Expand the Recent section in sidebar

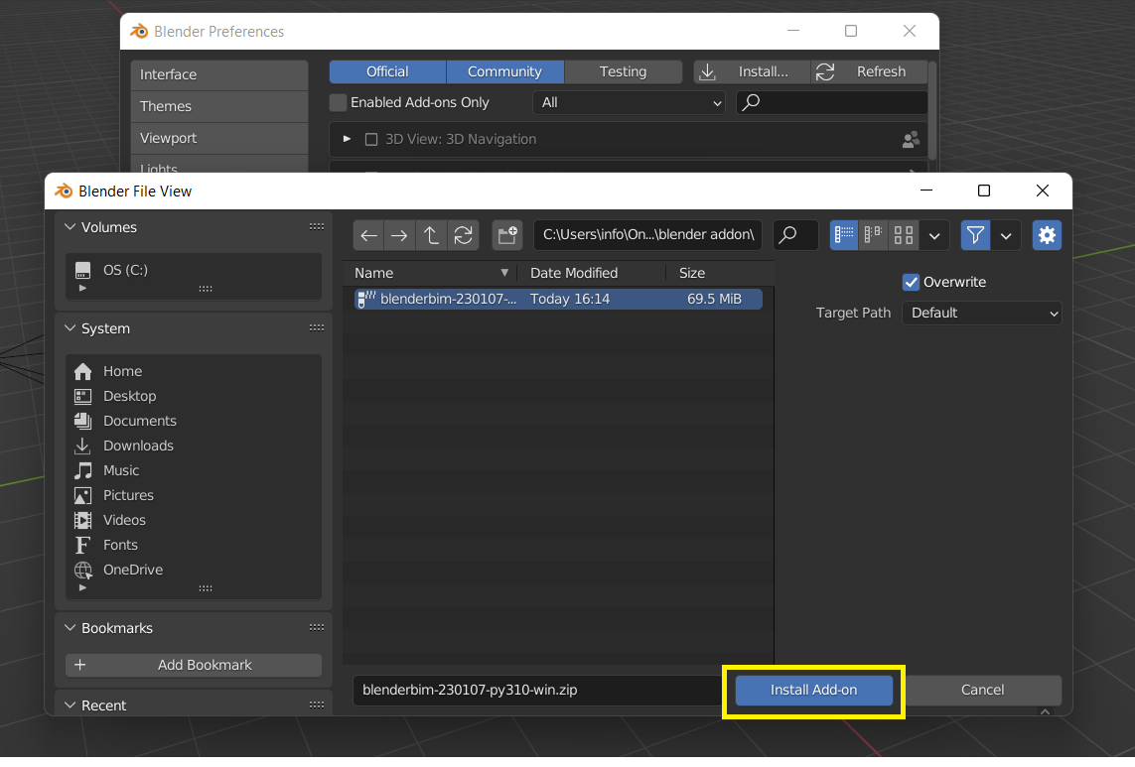point(70,704)
